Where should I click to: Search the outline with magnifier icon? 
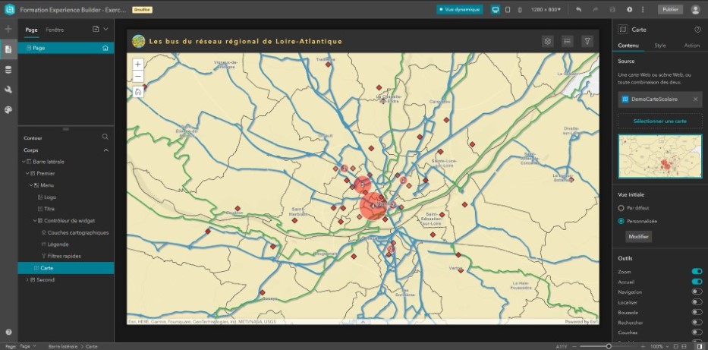click(x=105, y=137)
